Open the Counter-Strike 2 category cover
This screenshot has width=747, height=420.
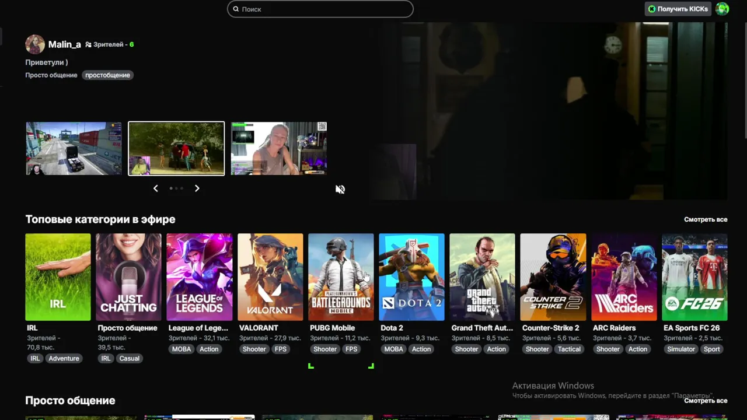pos(553,277)
